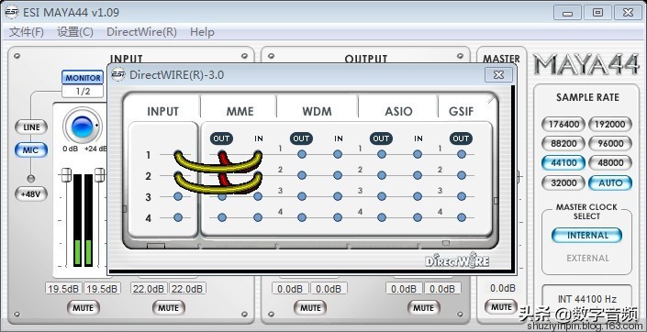Choose GSIF OUT channel 4 node

tap(462, 217)
